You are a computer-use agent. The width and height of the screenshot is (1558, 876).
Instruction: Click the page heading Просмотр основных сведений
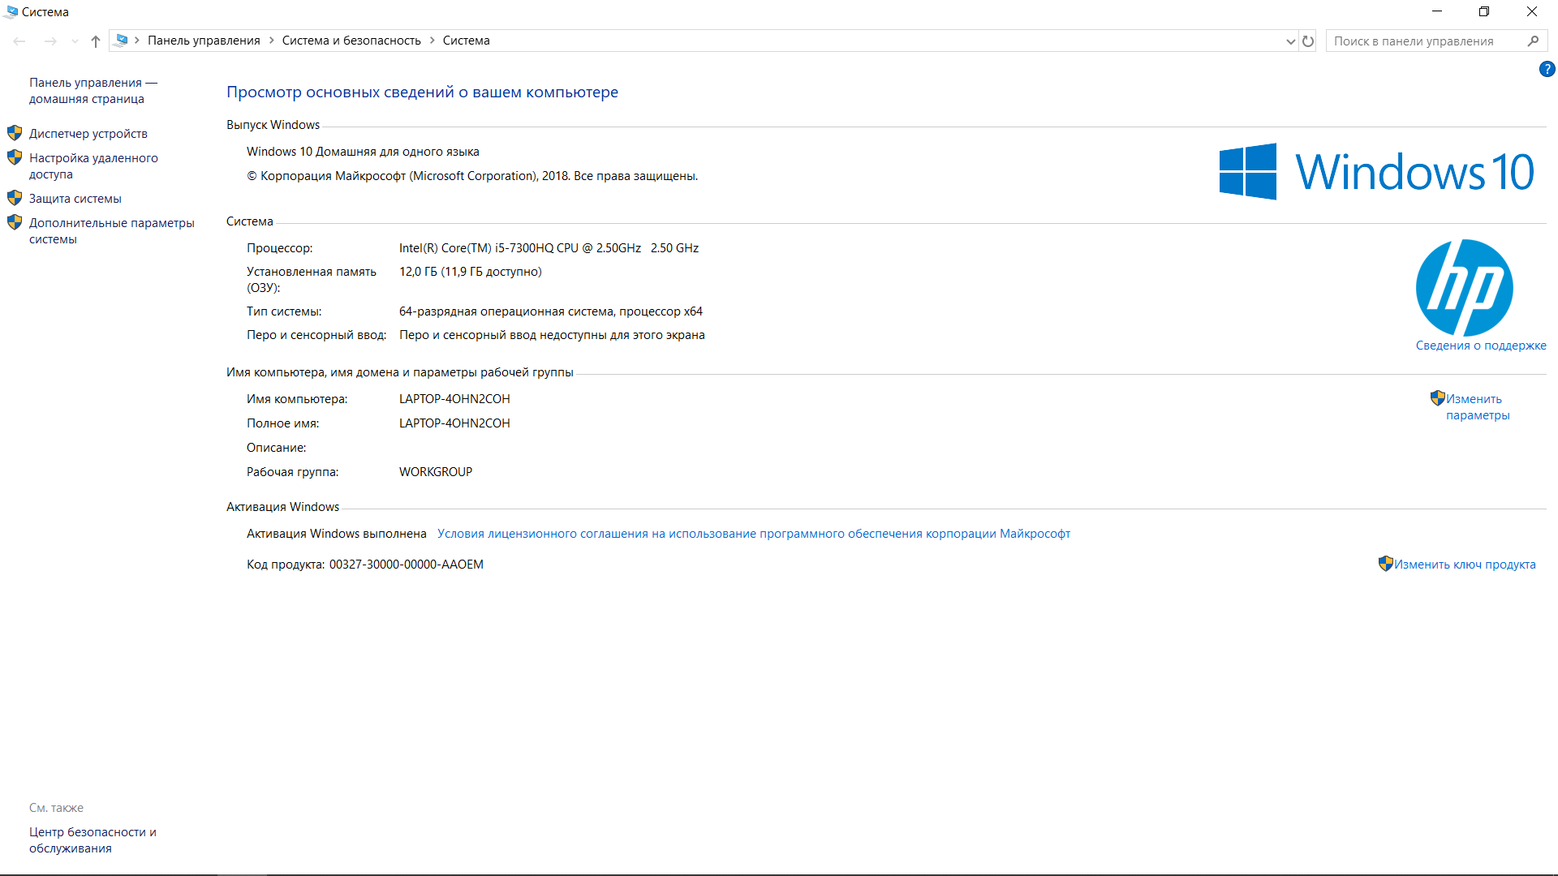(x=422, y=92)
